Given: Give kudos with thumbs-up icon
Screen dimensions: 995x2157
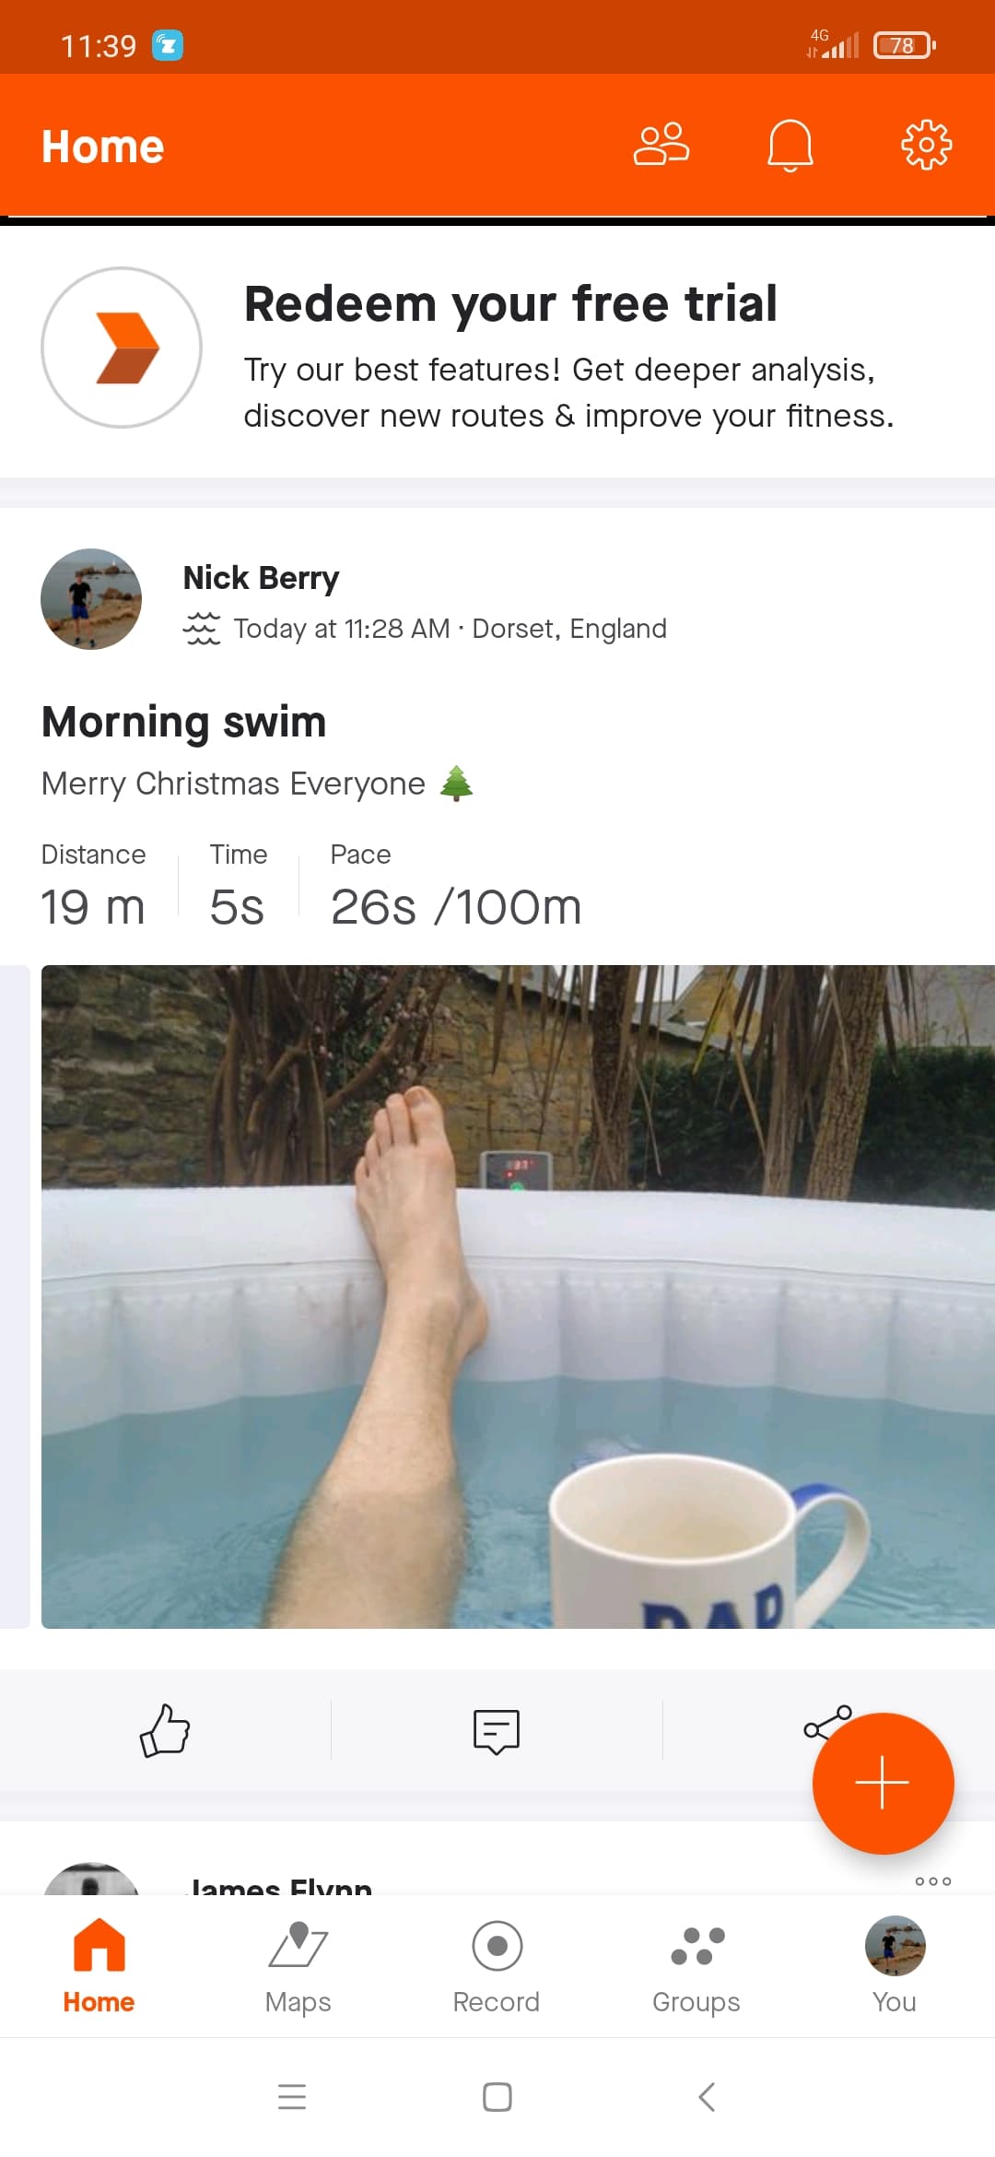Looking at the screenshot, I should [165, 1730].
